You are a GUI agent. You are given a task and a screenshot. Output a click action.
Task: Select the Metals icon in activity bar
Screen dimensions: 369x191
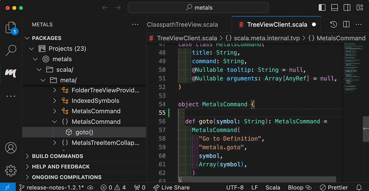11,73
